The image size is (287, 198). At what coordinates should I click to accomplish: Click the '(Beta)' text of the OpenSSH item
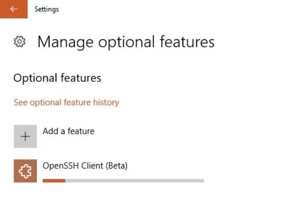point(116,166)
